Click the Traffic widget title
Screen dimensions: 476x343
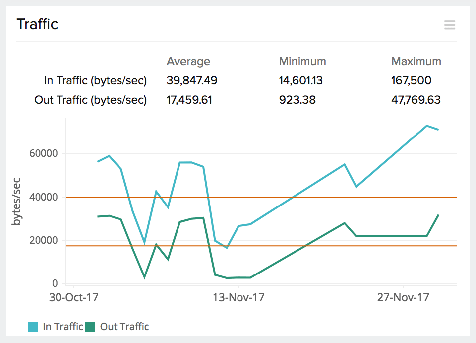[x=37, y=24]
